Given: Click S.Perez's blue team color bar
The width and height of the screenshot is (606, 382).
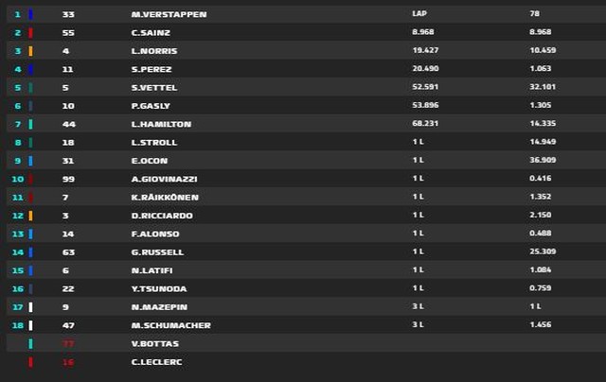Looking at the screenshot, I should click(30, 69).
